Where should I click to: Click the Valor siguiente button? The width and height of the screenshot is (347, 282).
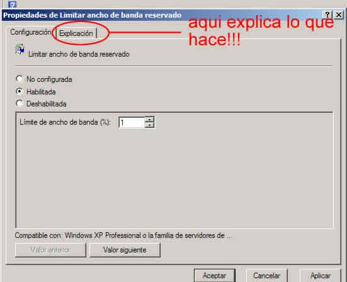pyautogui.click(x=125, y=250)
